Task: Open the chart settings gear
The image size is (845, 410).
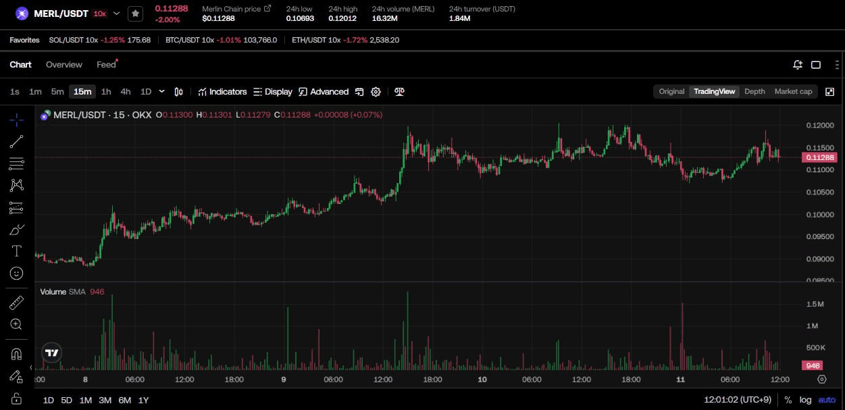Action: (x=376, y=92)
